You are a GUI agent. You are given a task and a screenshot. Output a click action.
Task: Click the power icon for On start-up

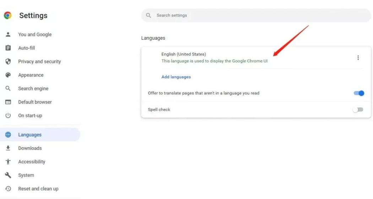tap(8, 115)
